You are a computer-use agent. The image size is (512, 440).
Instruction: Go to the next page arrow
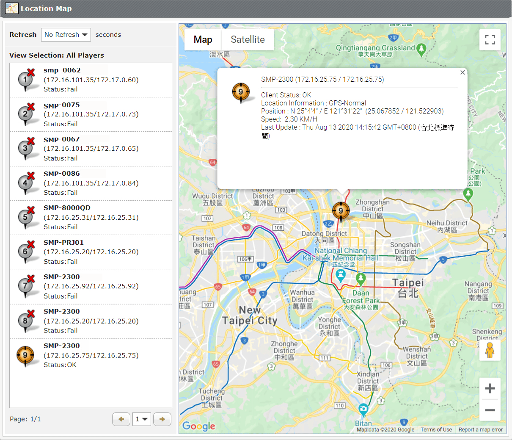(x=162, y=419)
